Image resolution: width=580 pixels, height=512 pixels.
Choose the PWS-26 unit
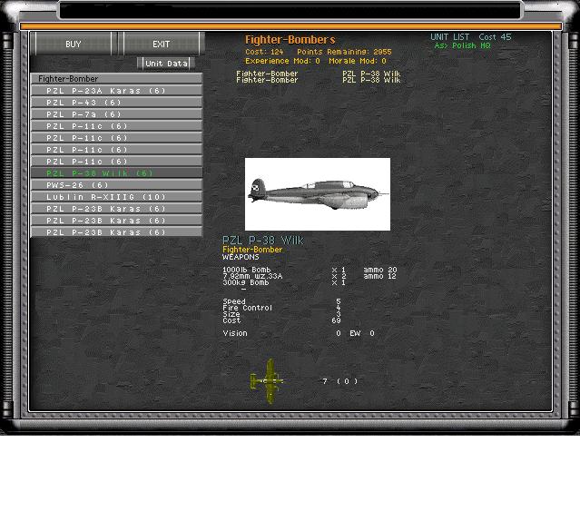(116, 185)
